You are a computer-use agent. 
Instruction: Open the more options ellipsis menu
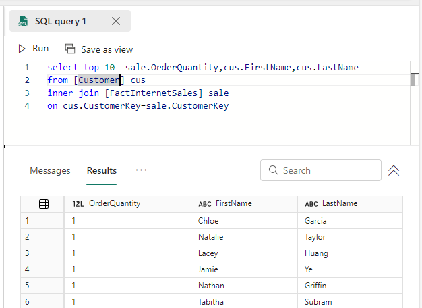point(141,170)
